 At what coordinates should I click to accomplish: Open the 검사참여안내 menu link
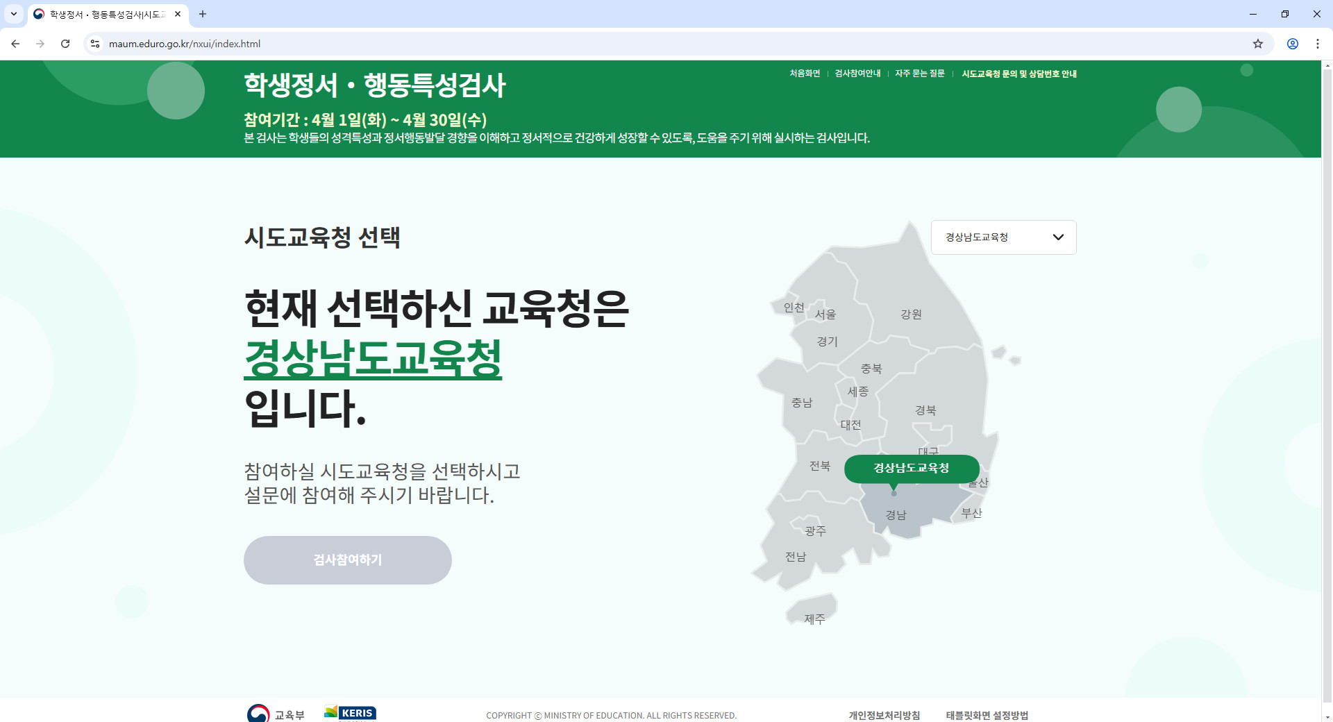click(x=857, y=74)
